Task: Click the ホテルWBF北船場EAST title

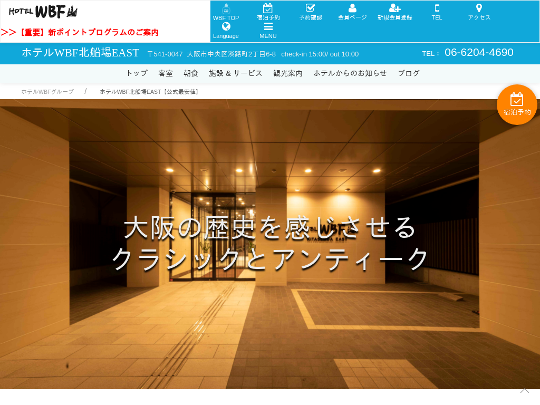Action: pyautogui.click(x=81, y=53)
